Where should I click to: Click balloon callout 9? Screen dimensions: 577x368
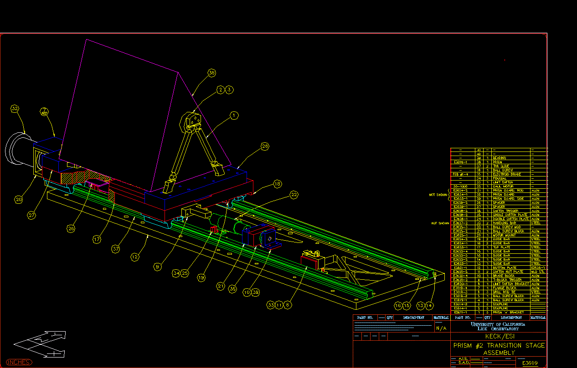point(158,267)
